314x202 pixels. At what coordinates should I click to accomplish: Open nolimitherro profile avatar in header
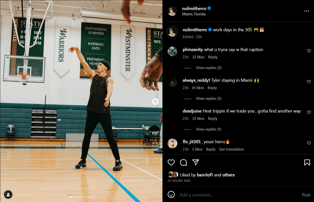point(172,11)
